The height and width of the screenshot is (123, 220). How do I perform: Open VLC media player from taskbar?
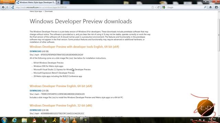[x=74, y=120]
